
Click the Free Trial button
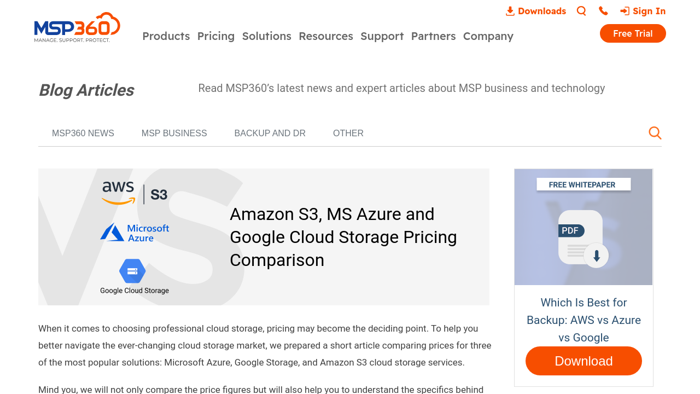[633, 33]
